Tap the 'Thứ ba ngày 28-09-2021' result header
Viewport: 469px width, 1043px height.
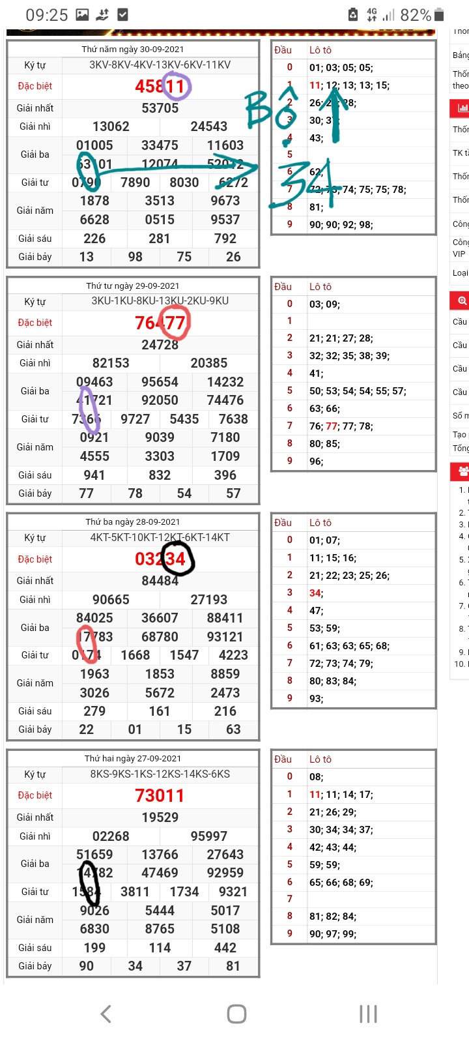click(x=133, y=521)
